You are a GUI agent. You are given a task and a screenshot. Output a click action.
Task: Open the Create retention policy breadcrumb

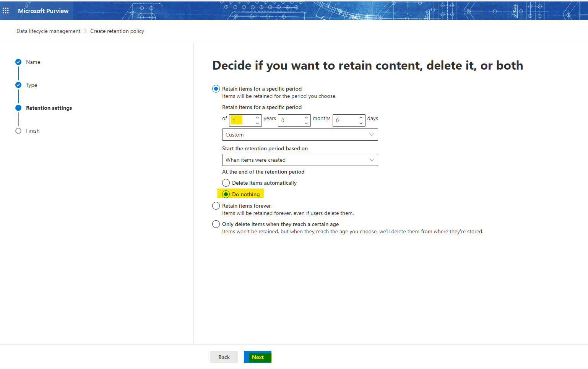117,31
